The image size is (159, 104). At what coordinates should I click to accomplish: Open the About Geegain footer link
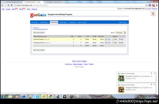tap(78, 64)
